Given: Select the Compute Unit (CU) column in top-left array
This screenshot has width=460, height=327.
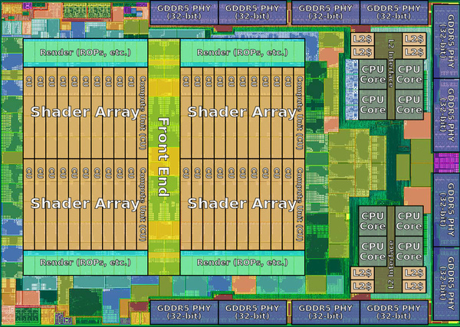Looking at the screenshot, I should tap(142, 113).
